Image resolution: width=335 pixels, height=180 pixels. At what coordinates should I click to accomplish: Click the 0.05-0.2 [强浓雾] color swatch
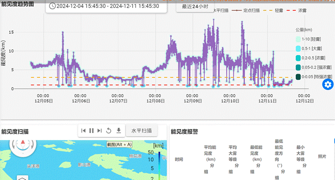(x=298, y=67)
